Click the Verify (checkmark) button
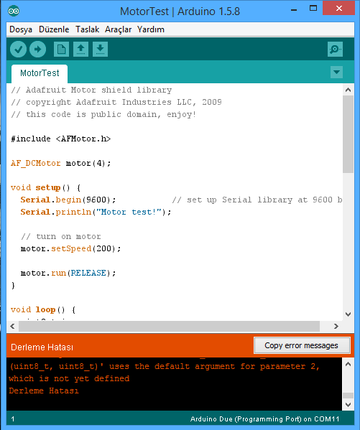This screenshot has width=360, height=430. point(18,50)
